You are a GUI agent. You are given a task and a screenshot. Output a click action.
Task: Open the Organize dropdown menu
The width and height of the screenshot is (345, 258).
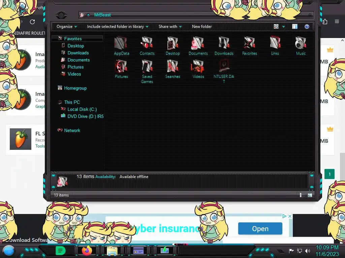67,27
